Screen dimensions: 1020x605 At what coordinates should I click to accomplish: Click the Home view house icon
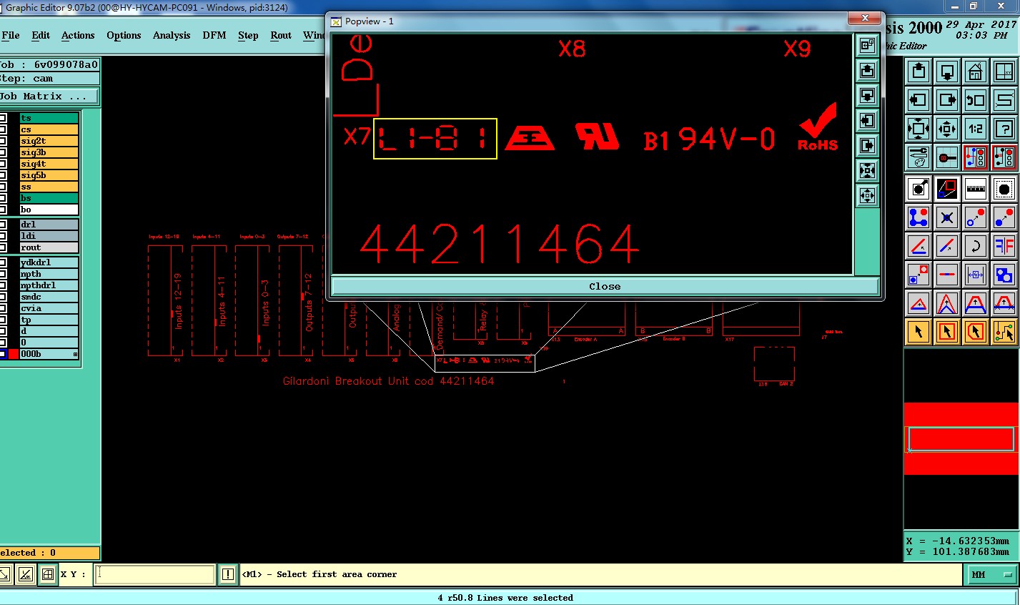tap(976, 72)
